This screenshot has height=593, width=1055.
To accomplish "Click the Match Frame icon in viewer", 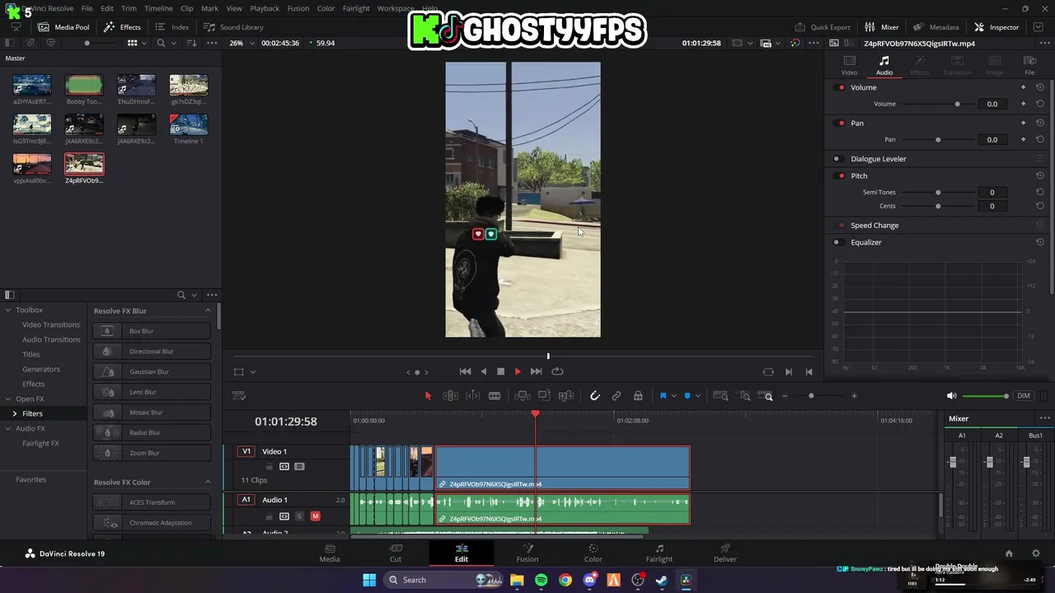I will pos(768,371).
